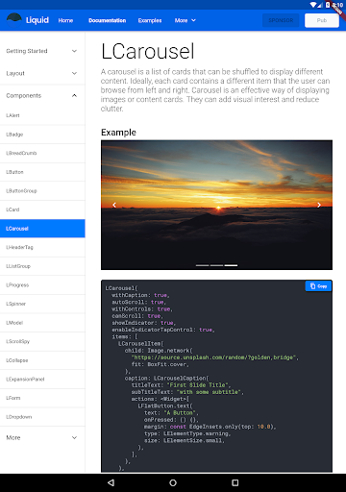This screenshot has width=346, height=492.
Task: Open LForm component page
Action: 42,398
